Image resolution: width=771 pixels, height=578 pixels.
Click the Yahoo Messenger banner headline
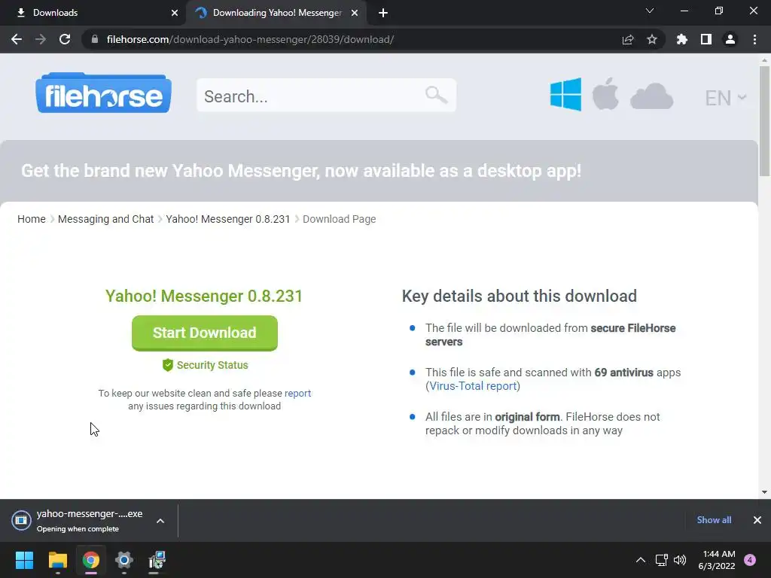pos(301,171)
